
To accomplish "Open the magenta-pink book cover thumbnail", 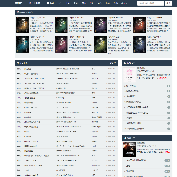I will (61, 44).
